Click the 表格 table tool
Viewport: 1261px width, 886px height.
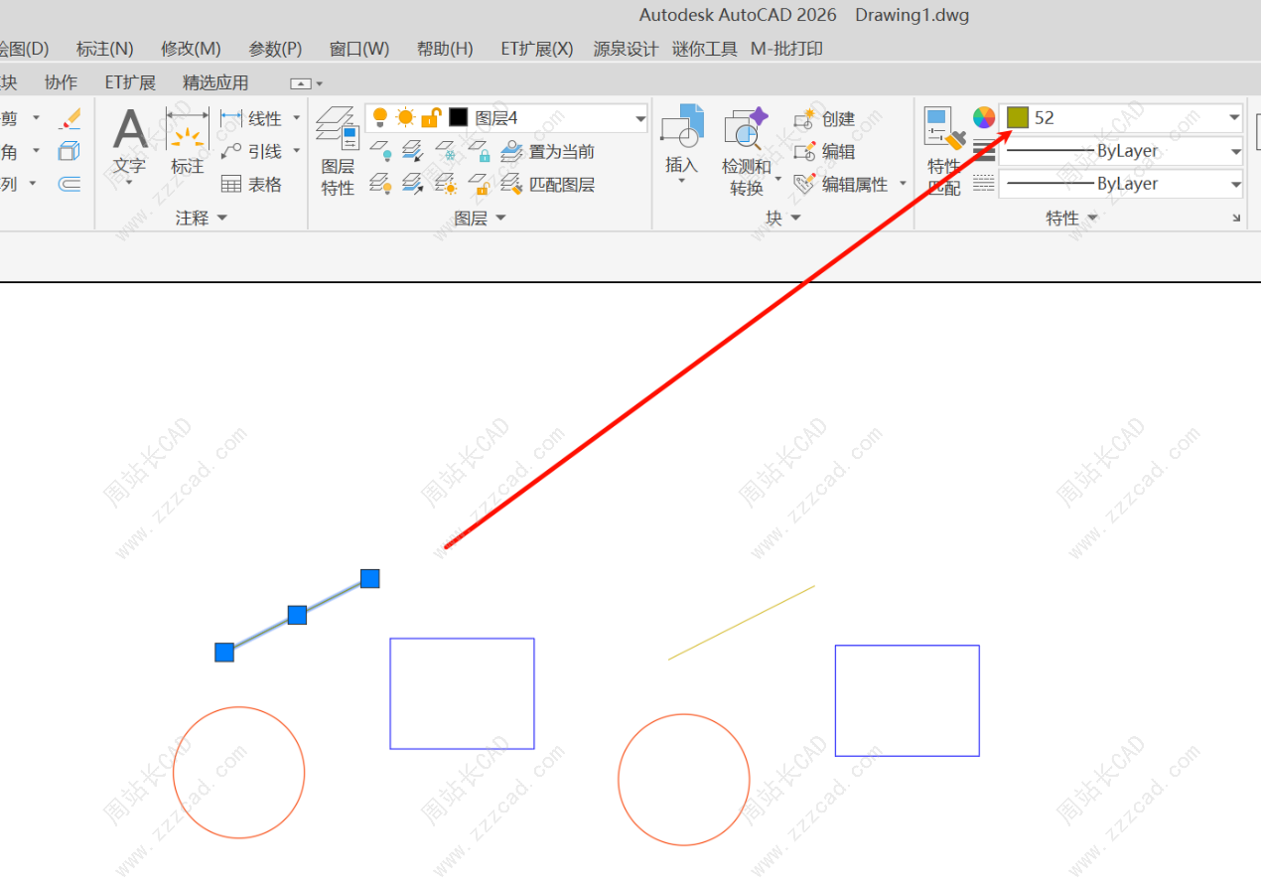[252, 184]
